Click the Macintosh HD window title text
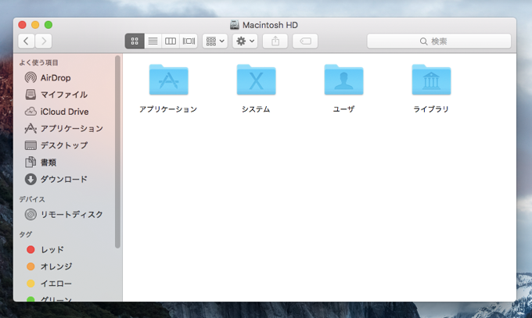The image size is (532, 318). click(x=270, y=25)
